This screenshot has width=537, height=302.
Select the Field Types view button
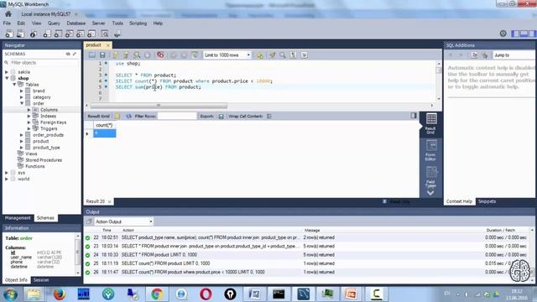click(430, 177)
